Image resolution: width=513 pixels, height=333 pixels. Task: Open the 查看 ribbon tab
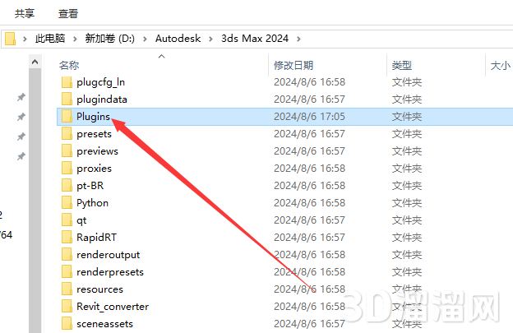68,13
